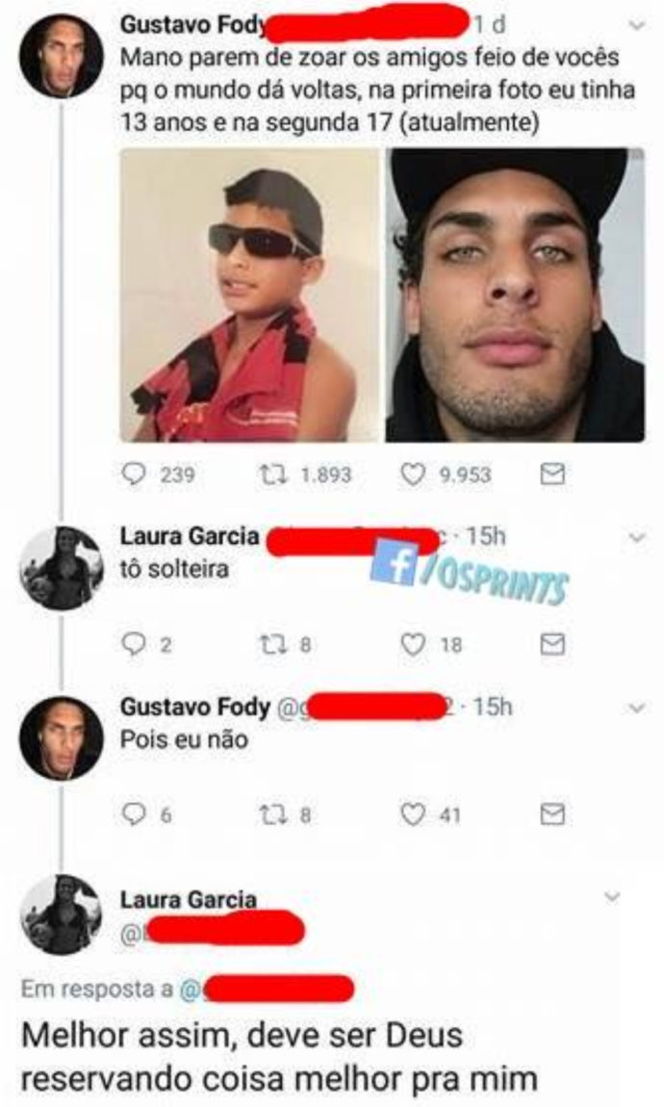Open options chevron on the main tweet
This screenshot has width=664, height=1107.
coord(637,26)
